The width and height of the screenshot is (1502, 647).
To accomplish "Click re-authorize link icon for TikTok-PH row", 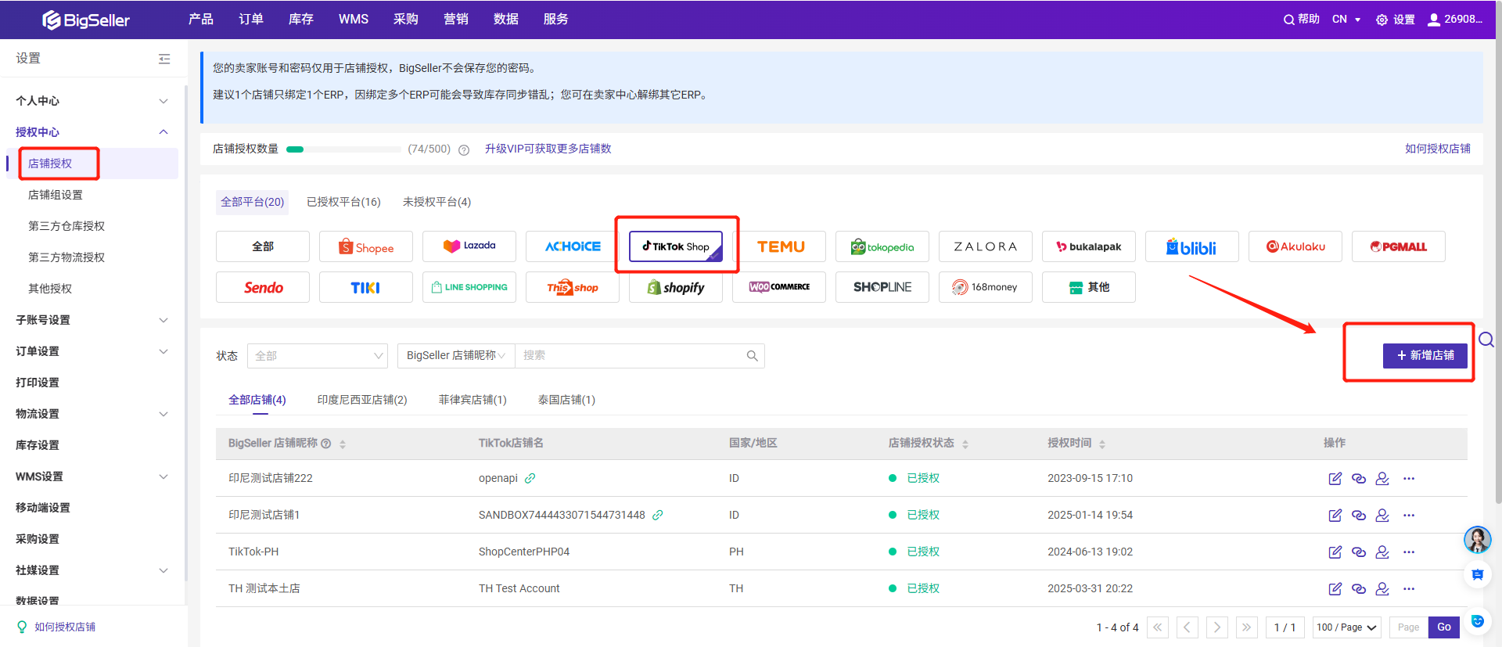I will pos(1359,552).
